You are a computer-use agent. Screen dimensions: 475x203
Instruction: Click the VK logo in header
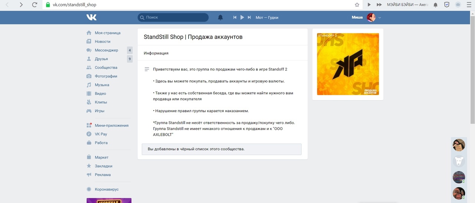click(91, 17)
